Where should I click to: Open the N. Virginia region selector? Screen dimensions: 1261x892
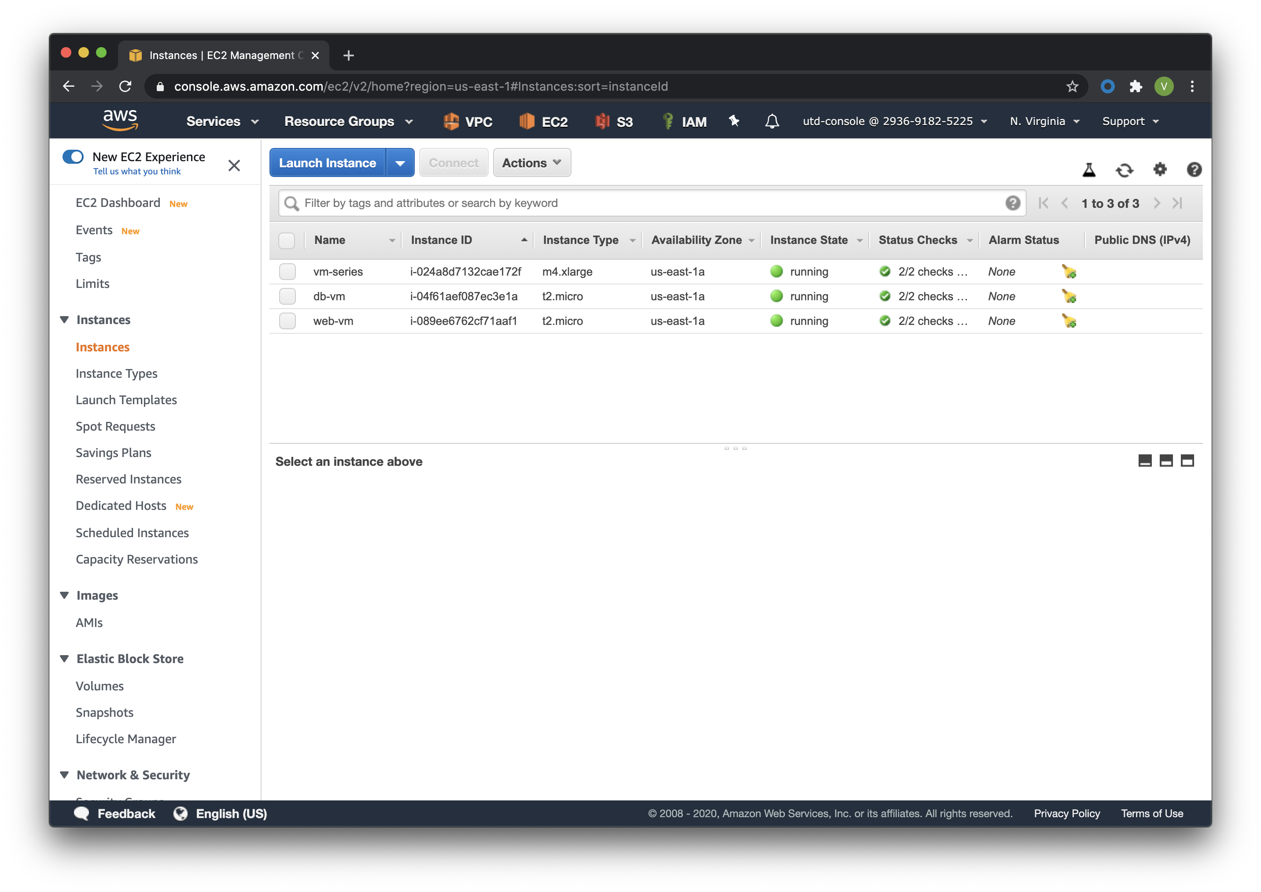coord(1045,122)
